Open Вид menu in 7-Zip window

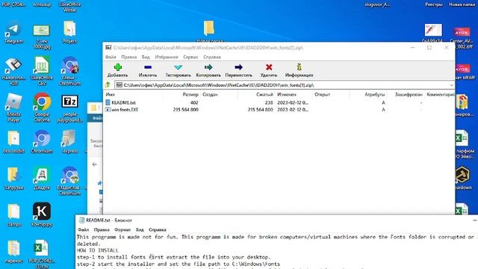(x=146, y=57)
